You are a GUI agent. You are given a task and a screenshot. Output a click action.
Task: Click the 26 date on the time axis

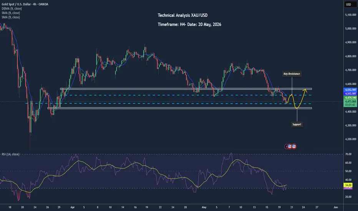48,207
